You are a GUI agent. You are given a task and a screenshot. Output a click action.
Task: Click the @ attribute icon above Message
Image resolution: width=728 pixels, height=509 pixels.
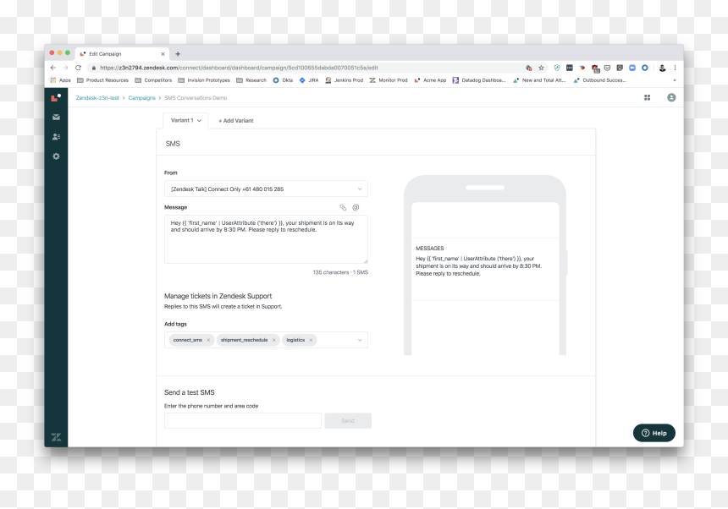(x=356, y=207)
